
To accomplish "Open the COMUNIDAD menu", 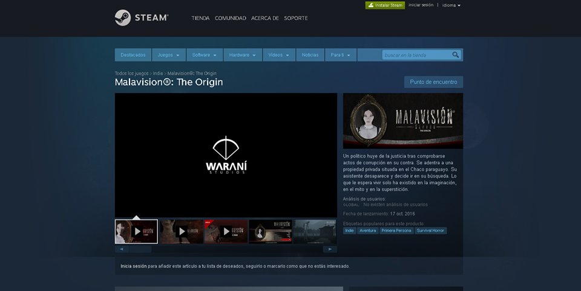I will 231,18.
